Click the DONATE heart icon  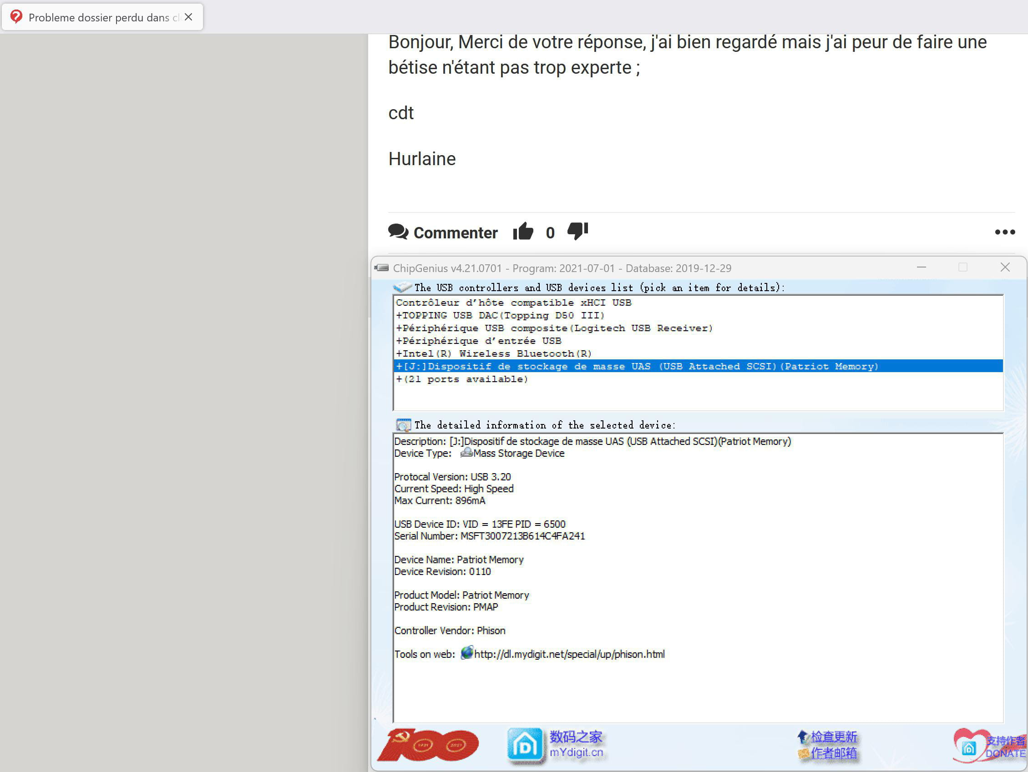969,745
